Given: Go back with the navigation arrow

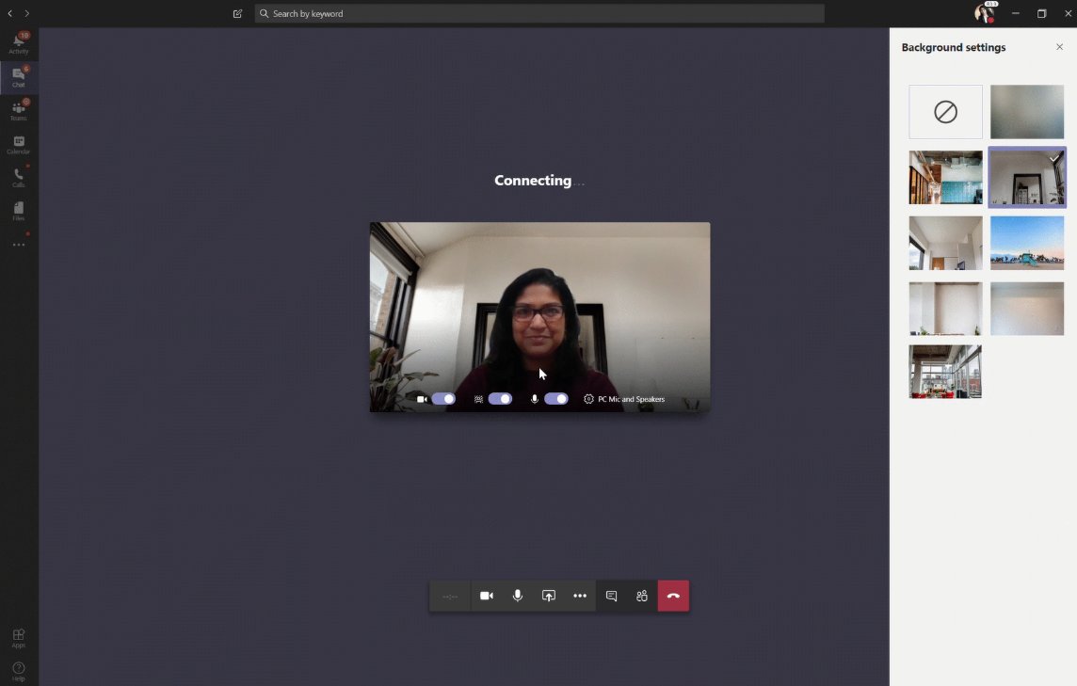Looking at the screenshot, I should tap(10, 13).
